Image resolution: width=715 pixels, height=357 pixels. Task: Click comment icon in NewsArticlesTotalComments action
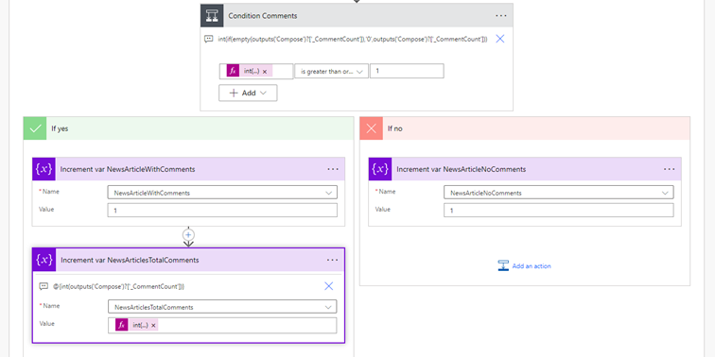pos(44,286)
